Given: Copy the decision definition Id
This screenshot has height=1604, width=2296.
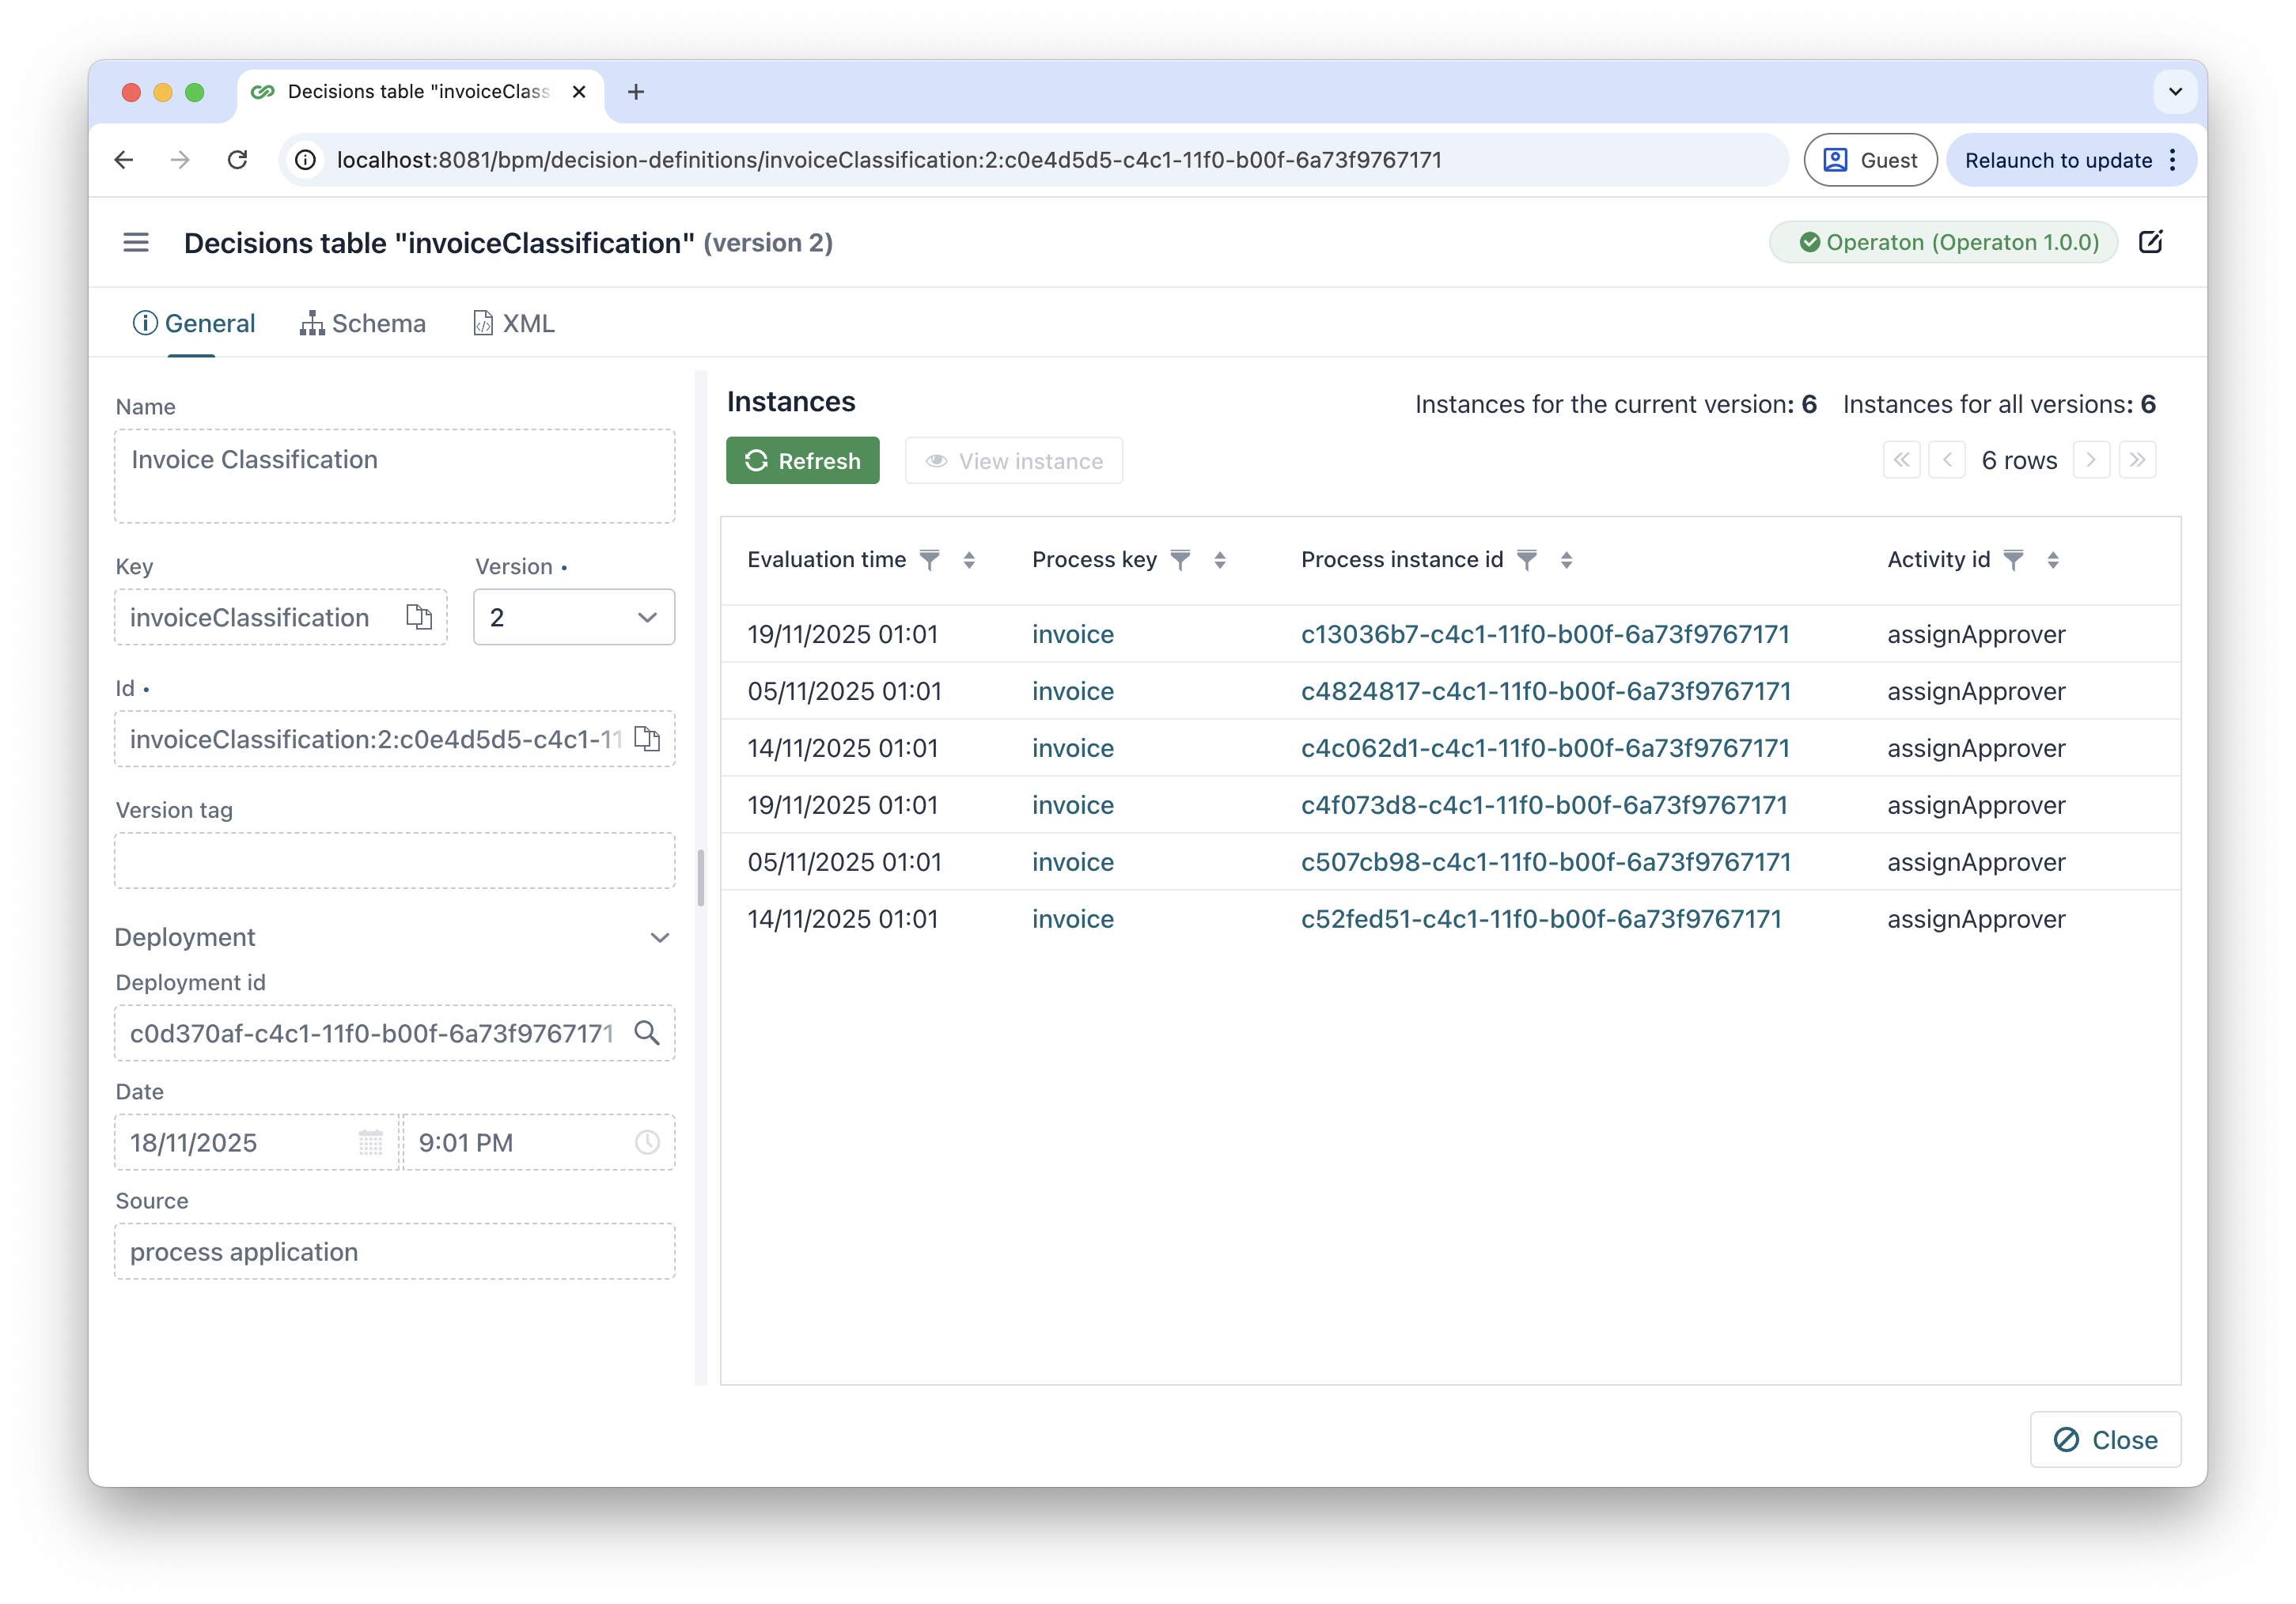Looking at the screenshot, I should coord(647,740).
